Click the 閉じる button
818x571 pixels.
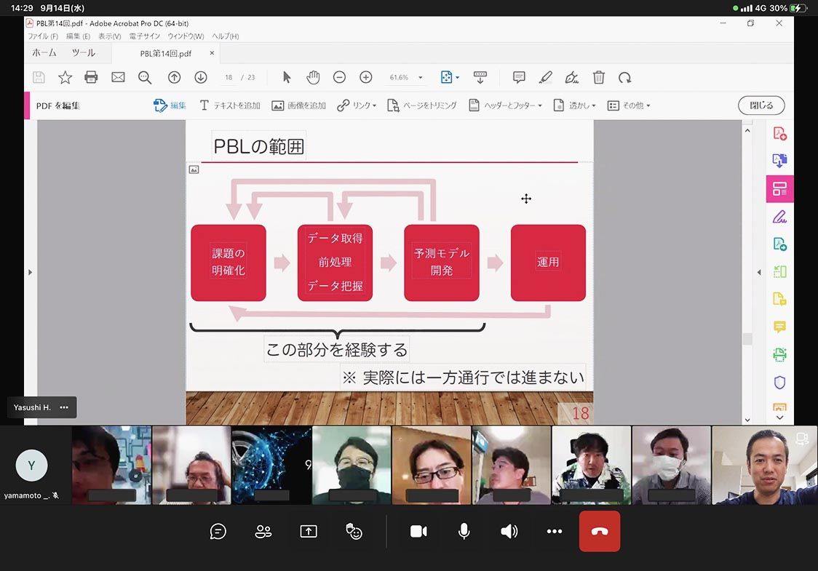(761, 105)
